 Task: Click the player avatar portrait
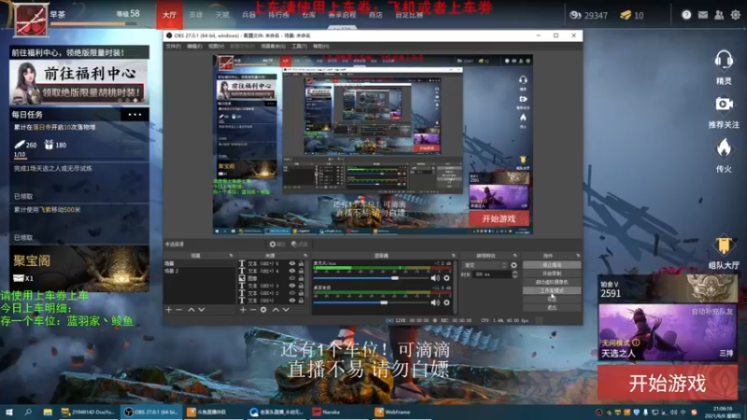tap(32, 20)
